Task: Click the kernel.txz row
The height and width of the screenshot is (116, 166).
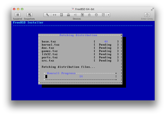Action: pos(80,45)
